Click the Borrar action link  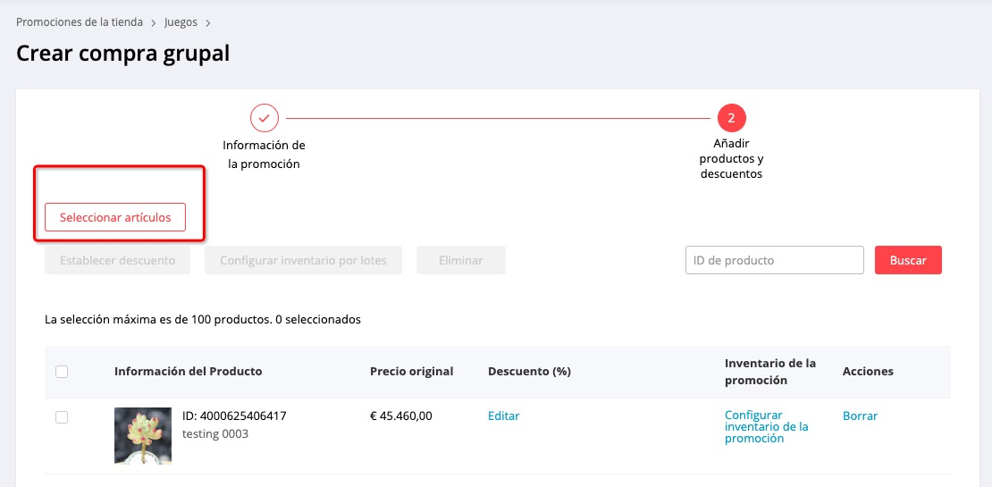point(860,416)
